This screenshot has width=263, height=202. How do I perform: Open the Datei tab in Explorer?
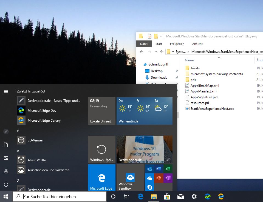coord(144,44)
